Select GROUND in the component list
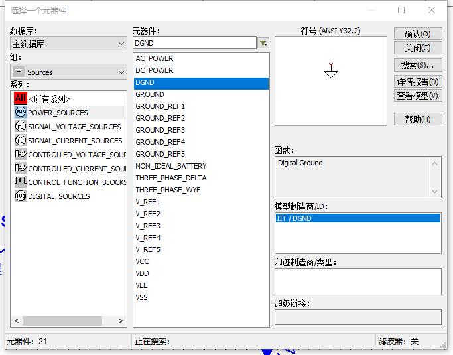Image resolution: width=453 pixels, height=355 pixels. tap(201, 94)
